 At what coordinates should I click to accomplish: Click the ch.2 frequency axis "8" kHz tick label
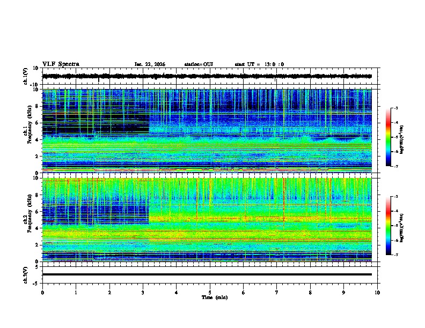[37, 195]
